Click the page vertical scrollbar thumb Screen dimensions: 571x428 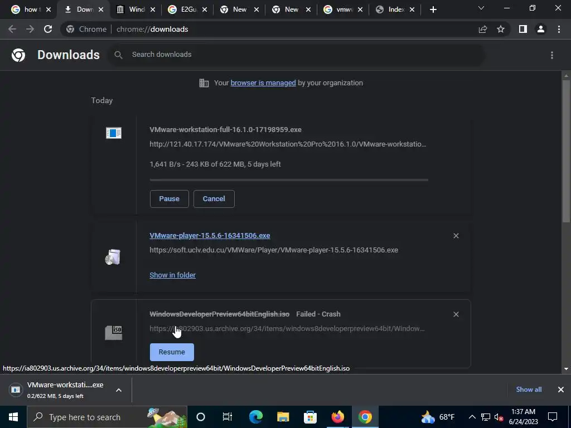tap(566, 151)
